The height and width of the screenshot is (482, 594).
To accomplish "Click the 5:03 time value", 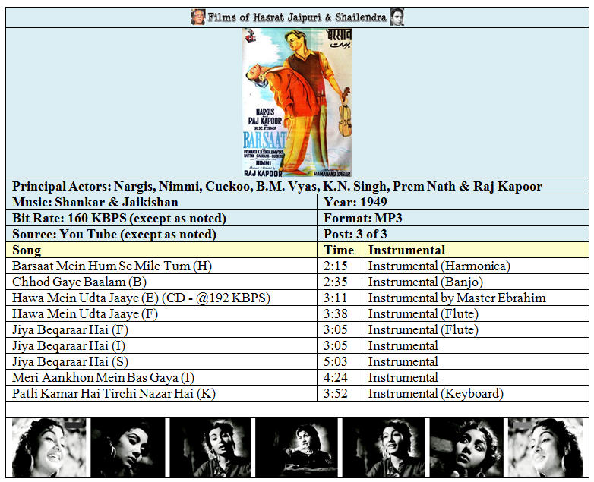I will click(x=335, y=361).
